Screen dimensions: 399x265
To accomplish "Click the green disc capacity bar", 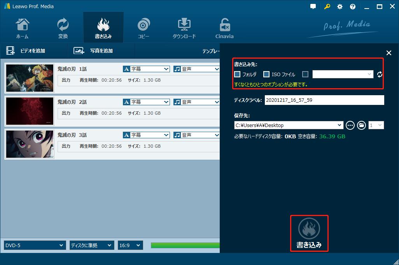I will (185, 245).
